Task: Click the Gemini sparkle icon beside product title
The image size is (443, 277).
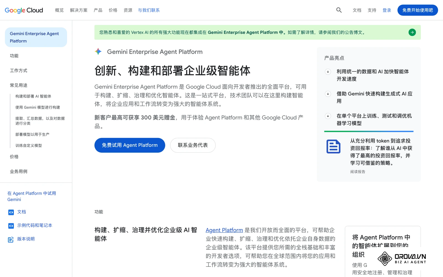Action: pyautogui.click(x=98, y=52)
